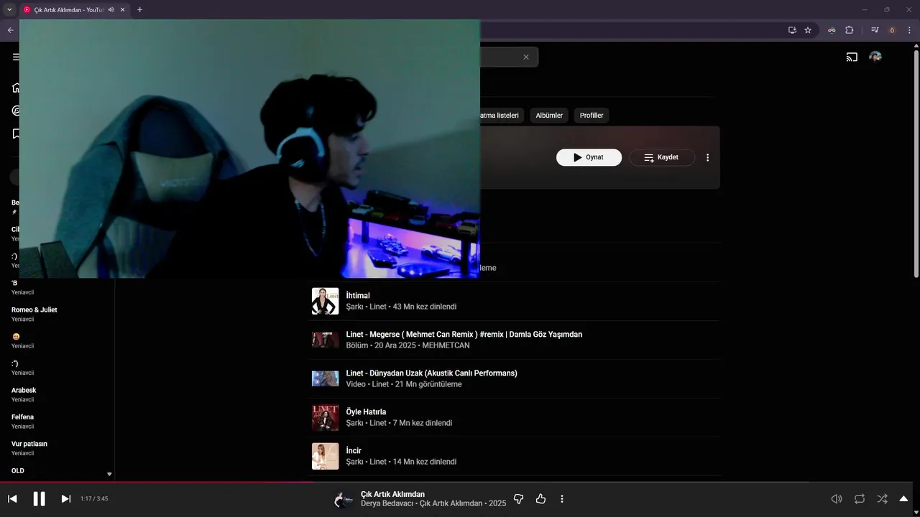920x517 pixels.
Task: Skip to the next track
Action: (x=66, y=499)
